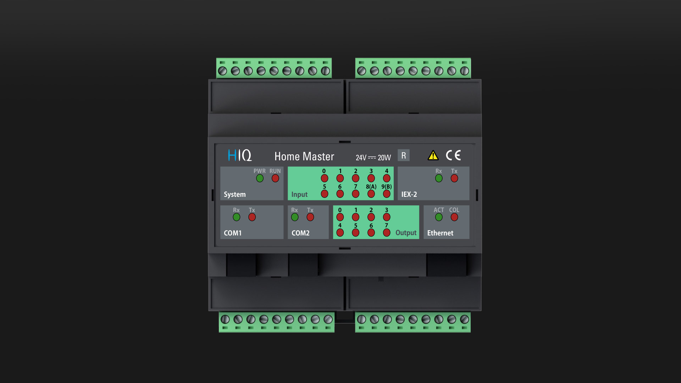This screenshot has height=383, width=681.
Task: Click the IEX-2 red Tx LED
Action: pos(454,178)
